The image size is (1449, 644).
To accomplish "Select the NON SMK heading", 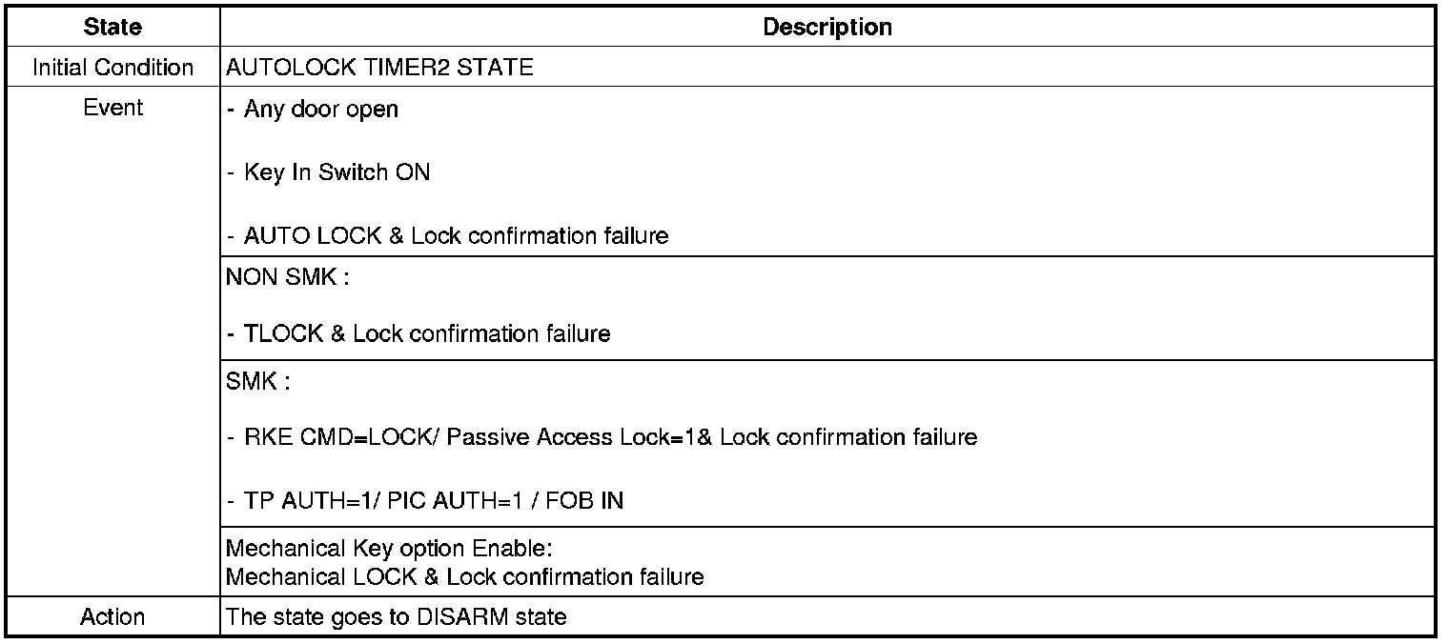I will click(280, 278).
